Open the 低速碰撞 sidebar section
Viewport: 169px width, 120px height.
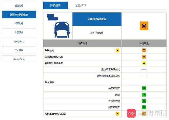pyautogui.click(x=19, y=6)
